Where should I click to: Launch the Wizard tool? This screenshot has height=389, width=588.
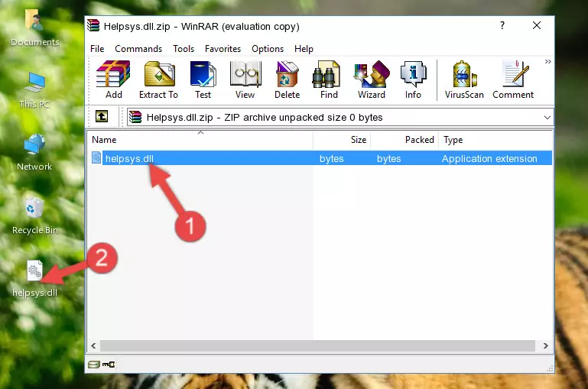pyautogui.click(x=372, y=79)
